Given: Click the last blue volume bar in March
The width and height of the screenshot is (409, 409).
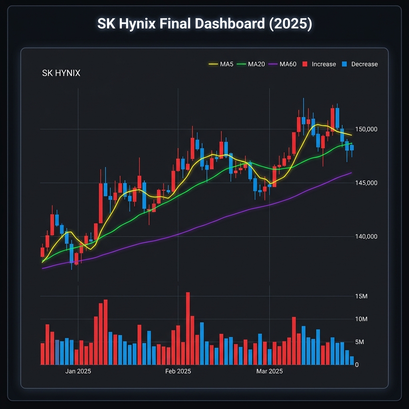Looking at the screenshot, I should point(352,361).
